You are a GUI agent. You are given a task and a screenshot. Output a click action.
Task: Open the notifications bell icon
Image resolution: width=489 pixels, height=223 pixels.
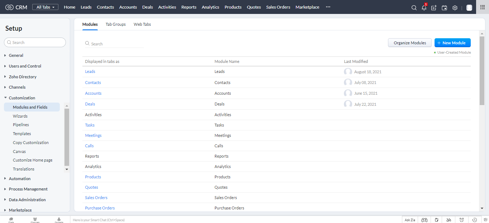[424, 8]
